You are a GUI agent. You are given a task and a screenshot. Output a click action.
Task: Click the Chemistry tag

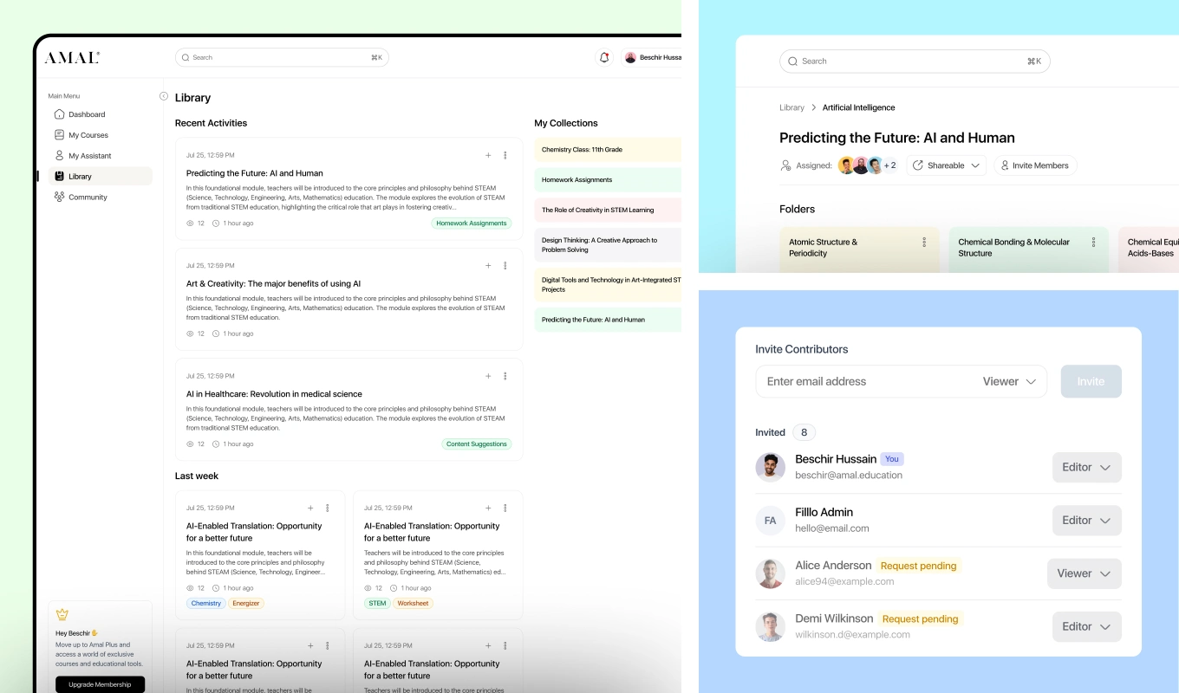click(x=206, y=603)
